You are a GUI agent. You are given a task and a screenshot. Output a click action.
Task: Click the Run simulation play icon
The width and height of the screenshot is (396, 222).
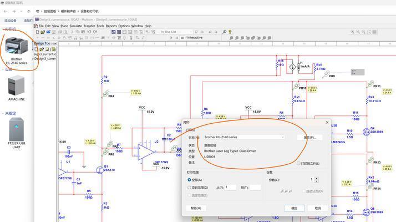tap(171, 38)
